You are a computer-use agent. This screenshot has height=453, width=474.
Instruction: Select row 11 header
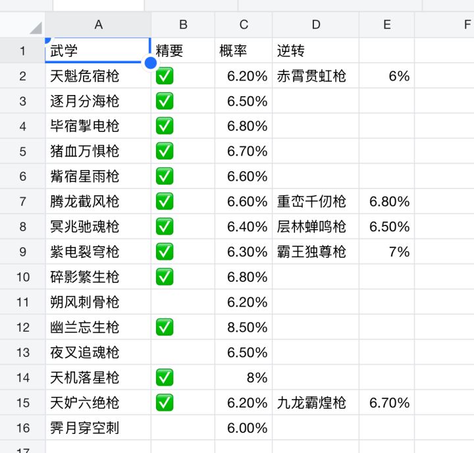[x=22, y=302]
